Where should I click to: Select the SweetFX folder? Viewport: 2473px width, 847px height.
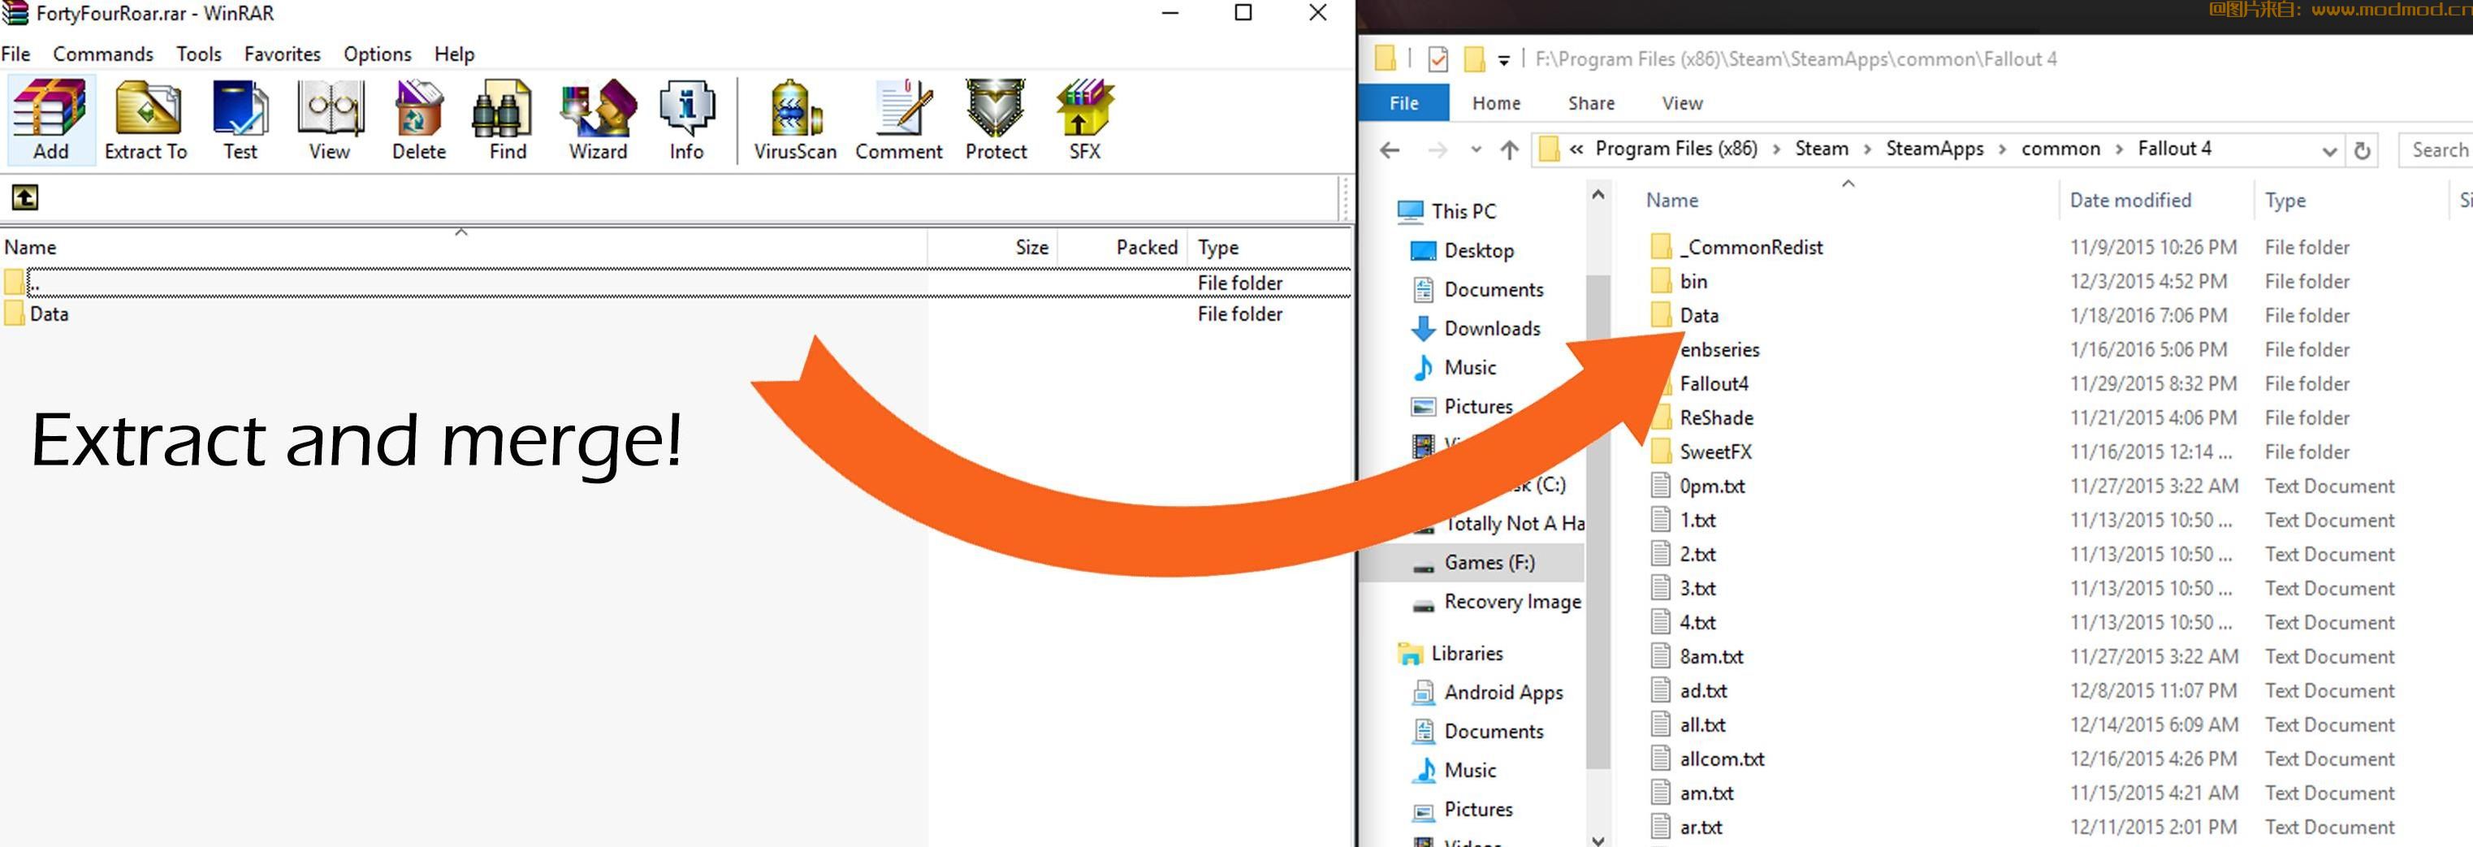click(1700, 452)
